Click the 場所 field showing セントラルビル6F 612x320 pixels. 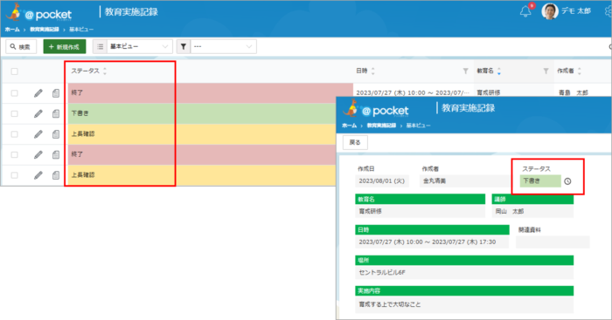coord(464,273)
